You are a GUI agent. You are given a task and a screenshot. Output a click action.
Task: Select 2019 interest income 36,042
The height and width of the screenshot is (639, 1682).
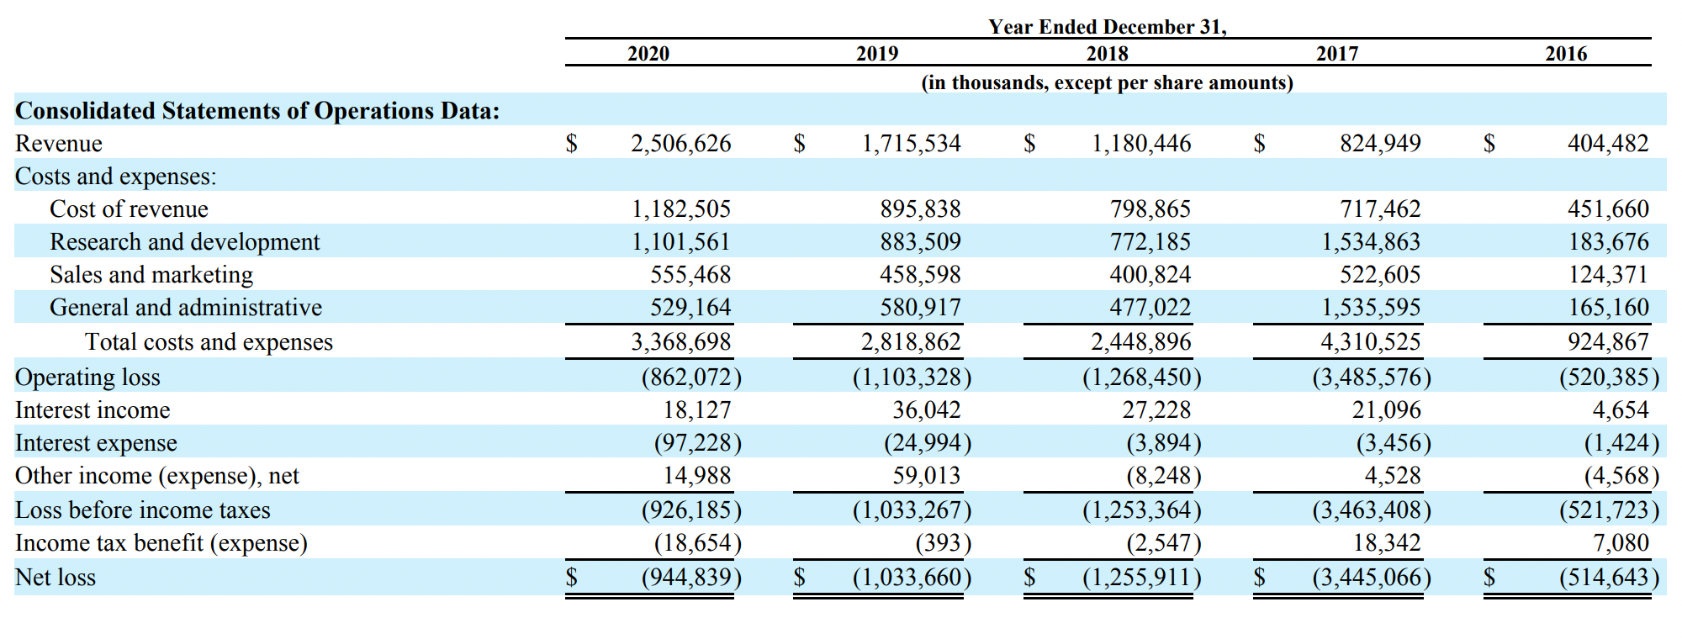[927, 410]
